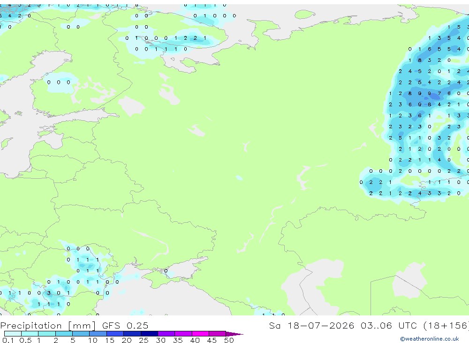Click the 45–50 mm dark magenta legend swatch
Viewport: 469px width, 343px height.
click(217, 334)
